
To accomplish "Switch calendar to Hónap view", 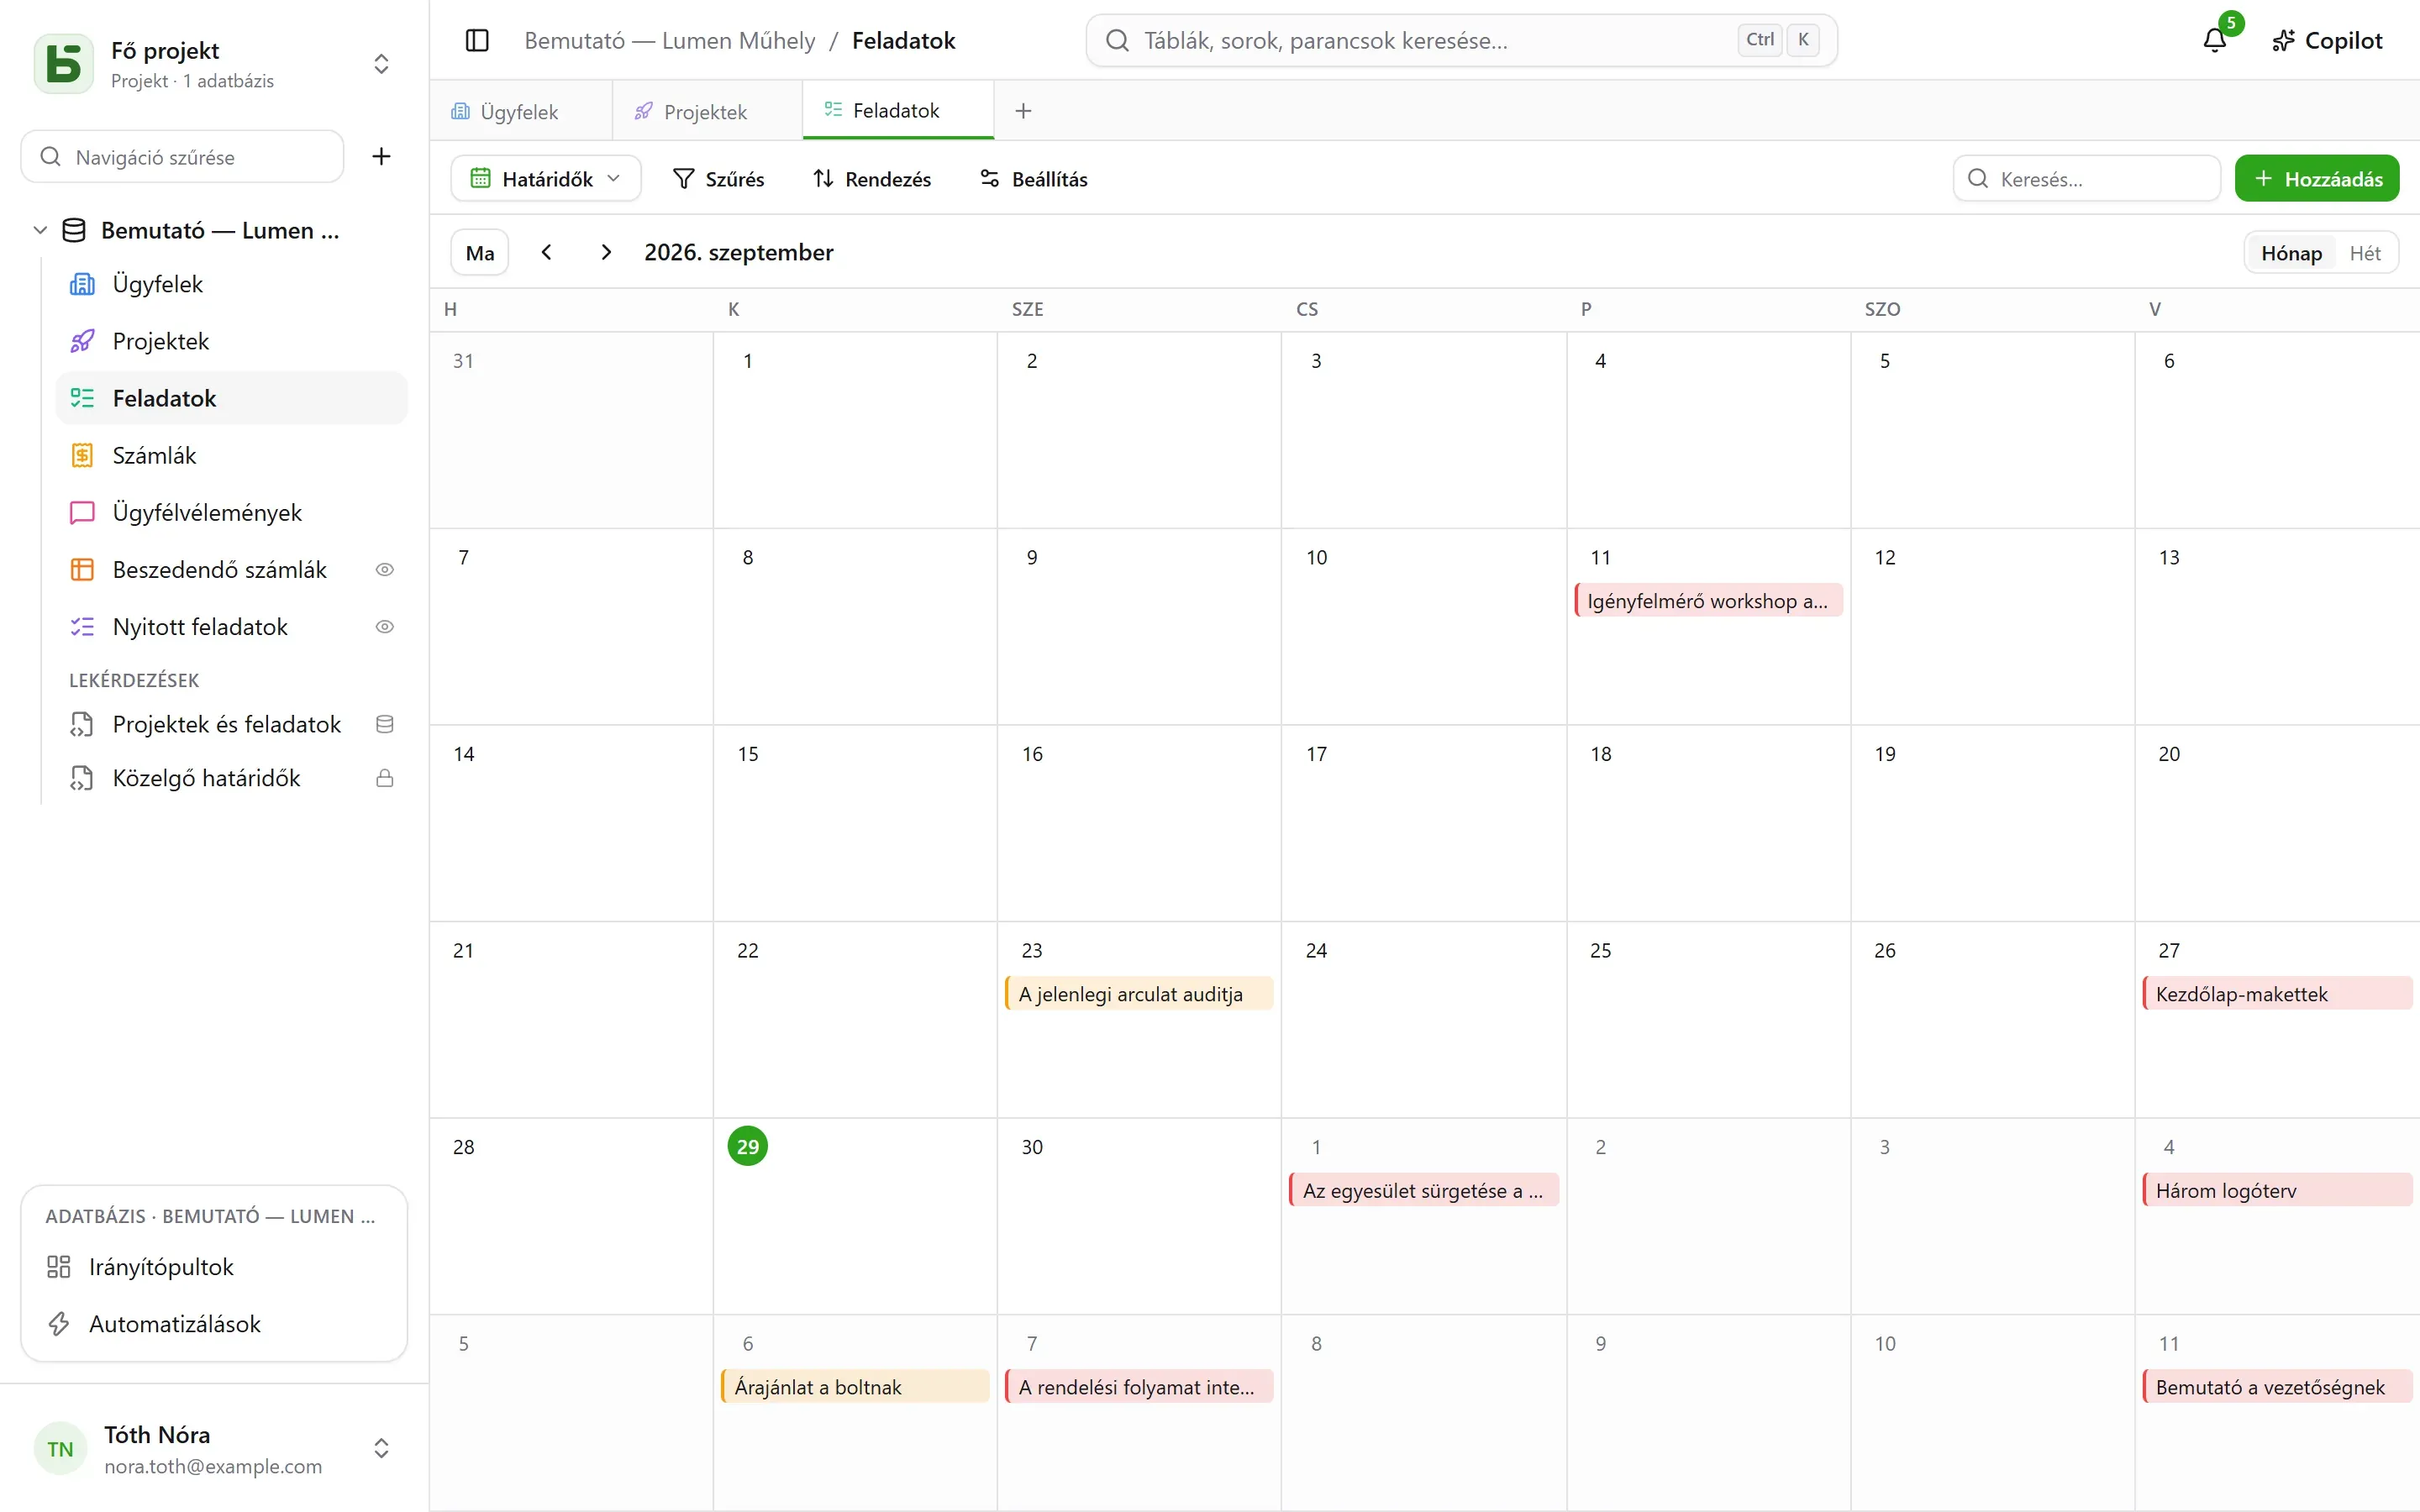I will tap(2291, 253).
